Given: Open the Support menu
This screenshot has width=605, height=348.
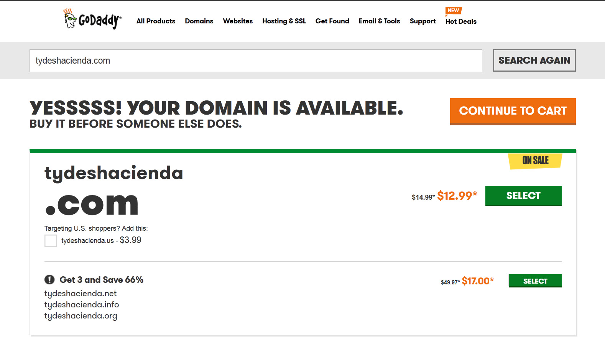Looking at the screenshot, I should (423, 21).
